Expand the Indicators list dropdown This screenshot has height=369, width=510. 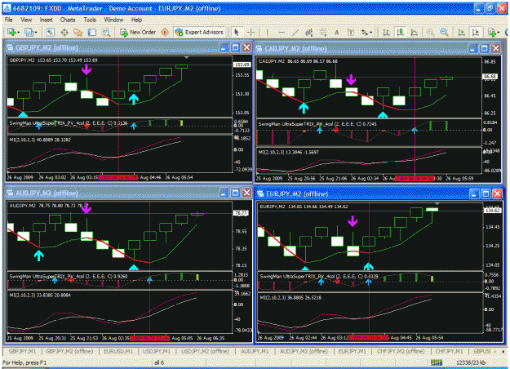(498, 33)
